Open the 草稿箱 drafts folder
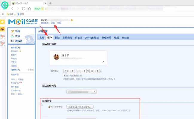Viewport: 194px width, 119px height. [14, 59]
